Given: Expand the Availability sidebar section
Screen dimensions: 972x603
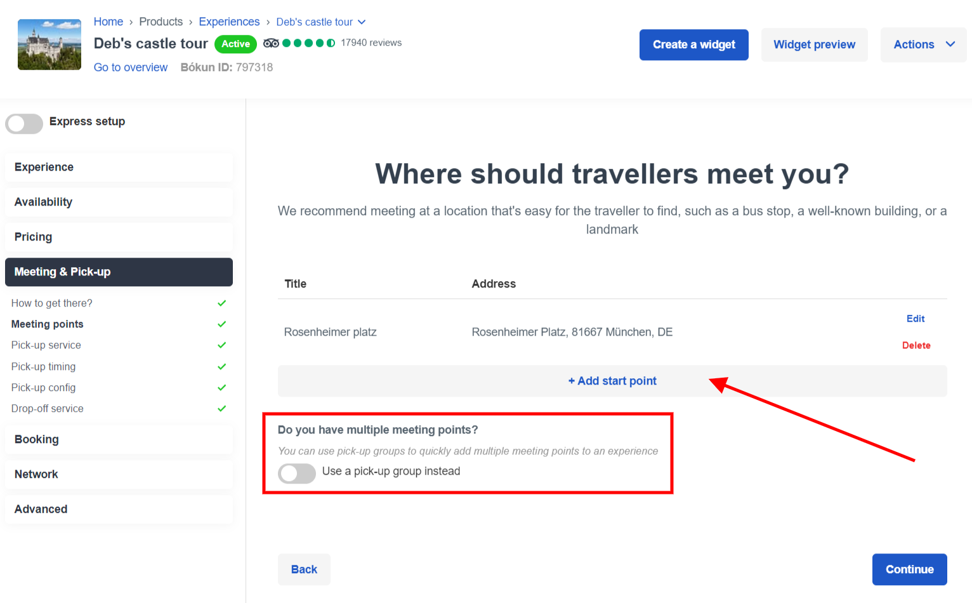Looking at the screenshot, I should 119,202.
